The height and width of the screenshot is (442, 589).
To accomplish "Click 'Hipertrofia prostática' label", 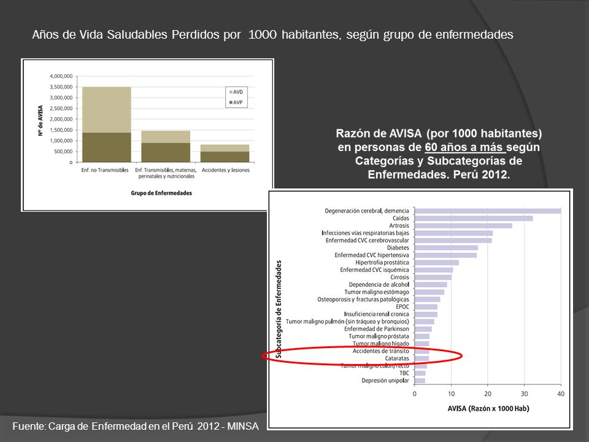I will [x=382, y=262].
